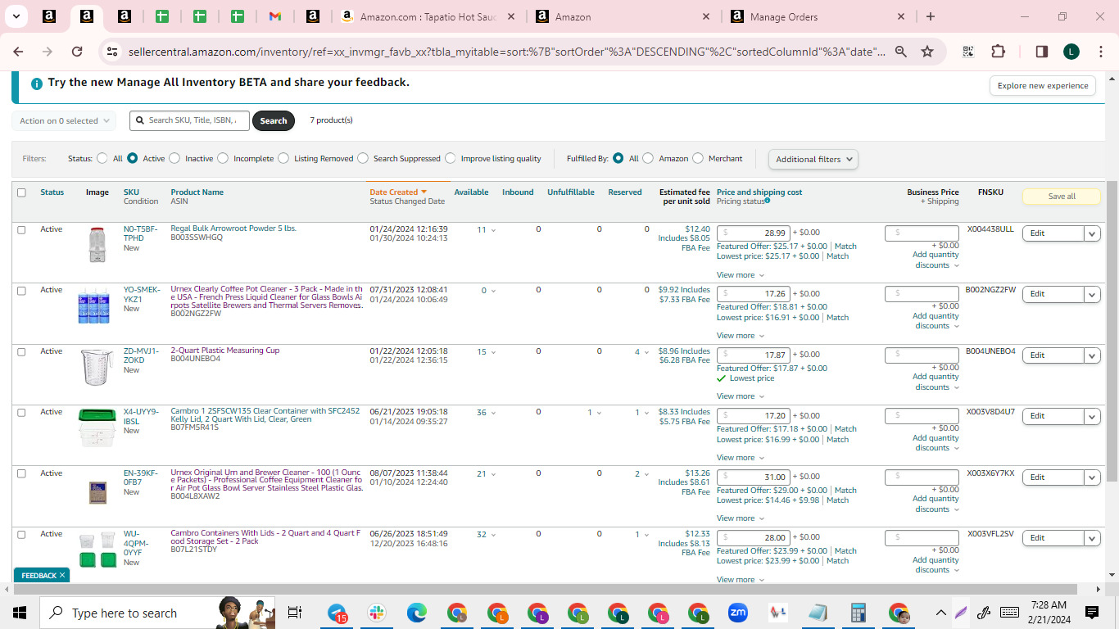Click the Explore new experience button
Screen dimensions: 1119x629
(1043, 86)
